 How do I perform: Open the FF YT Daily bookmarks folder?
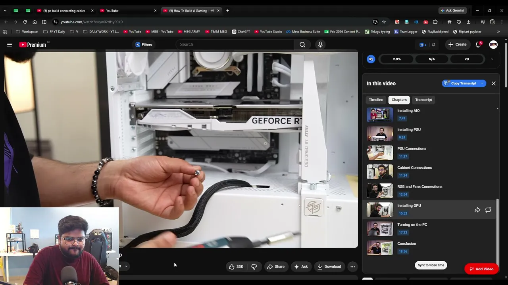click(54, 32)
